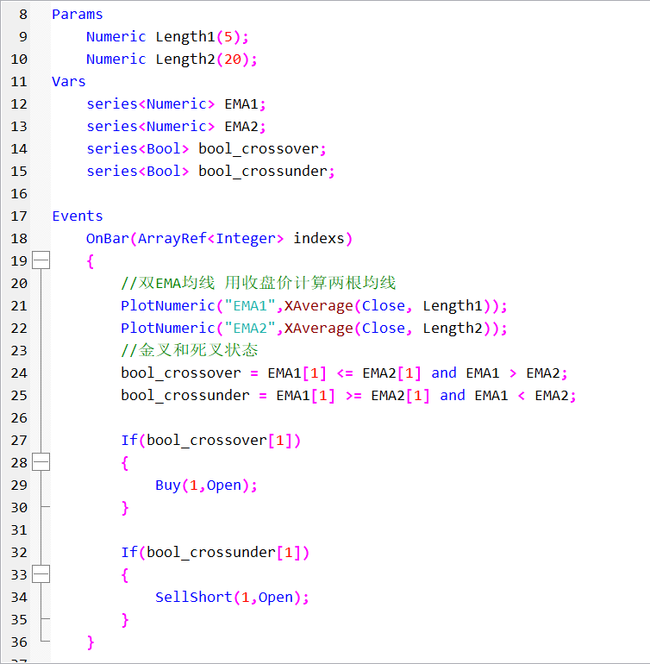Click the "EMA1" string in the first PlotNumeric call

tap(246, 305)
